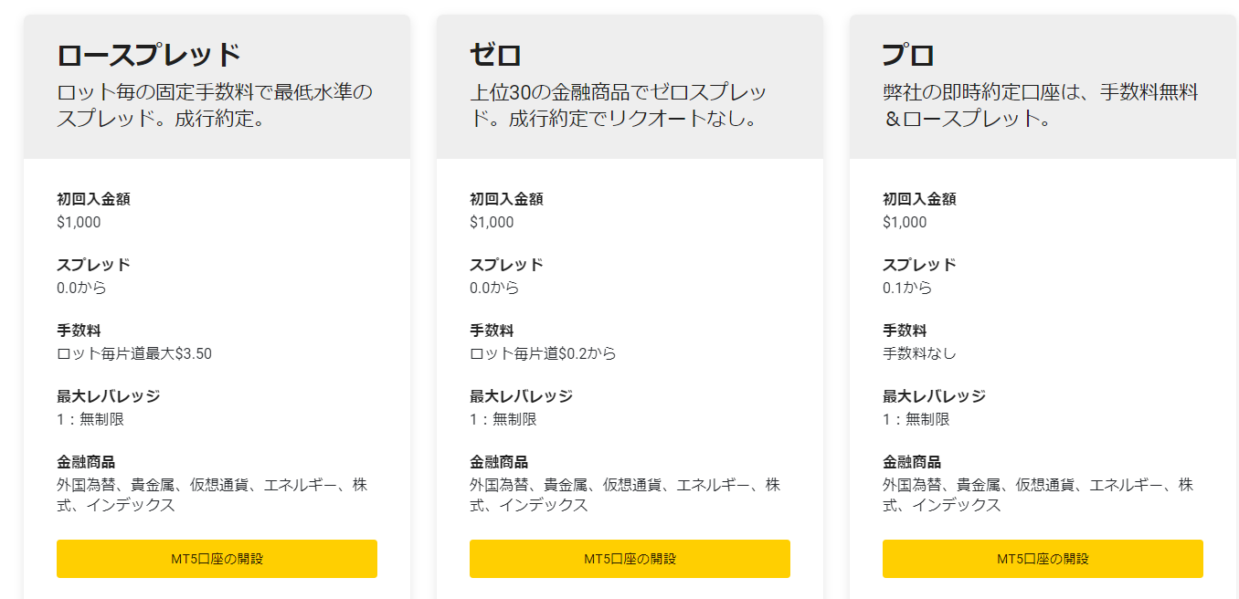This screenshot has width=1239, height=599.
Task: Click 金融商品 label in the ゼロ card
Action: click(499, 462)
